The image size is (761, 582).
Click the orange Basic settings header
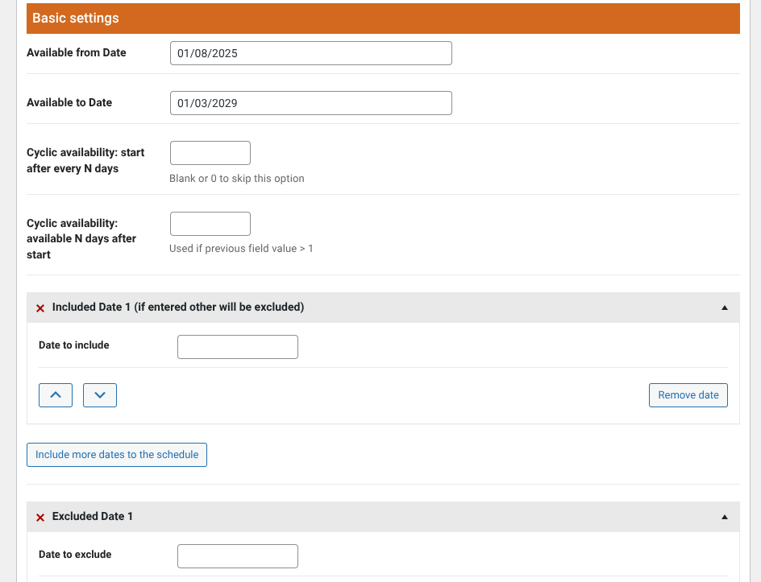(x=383, y=18)
